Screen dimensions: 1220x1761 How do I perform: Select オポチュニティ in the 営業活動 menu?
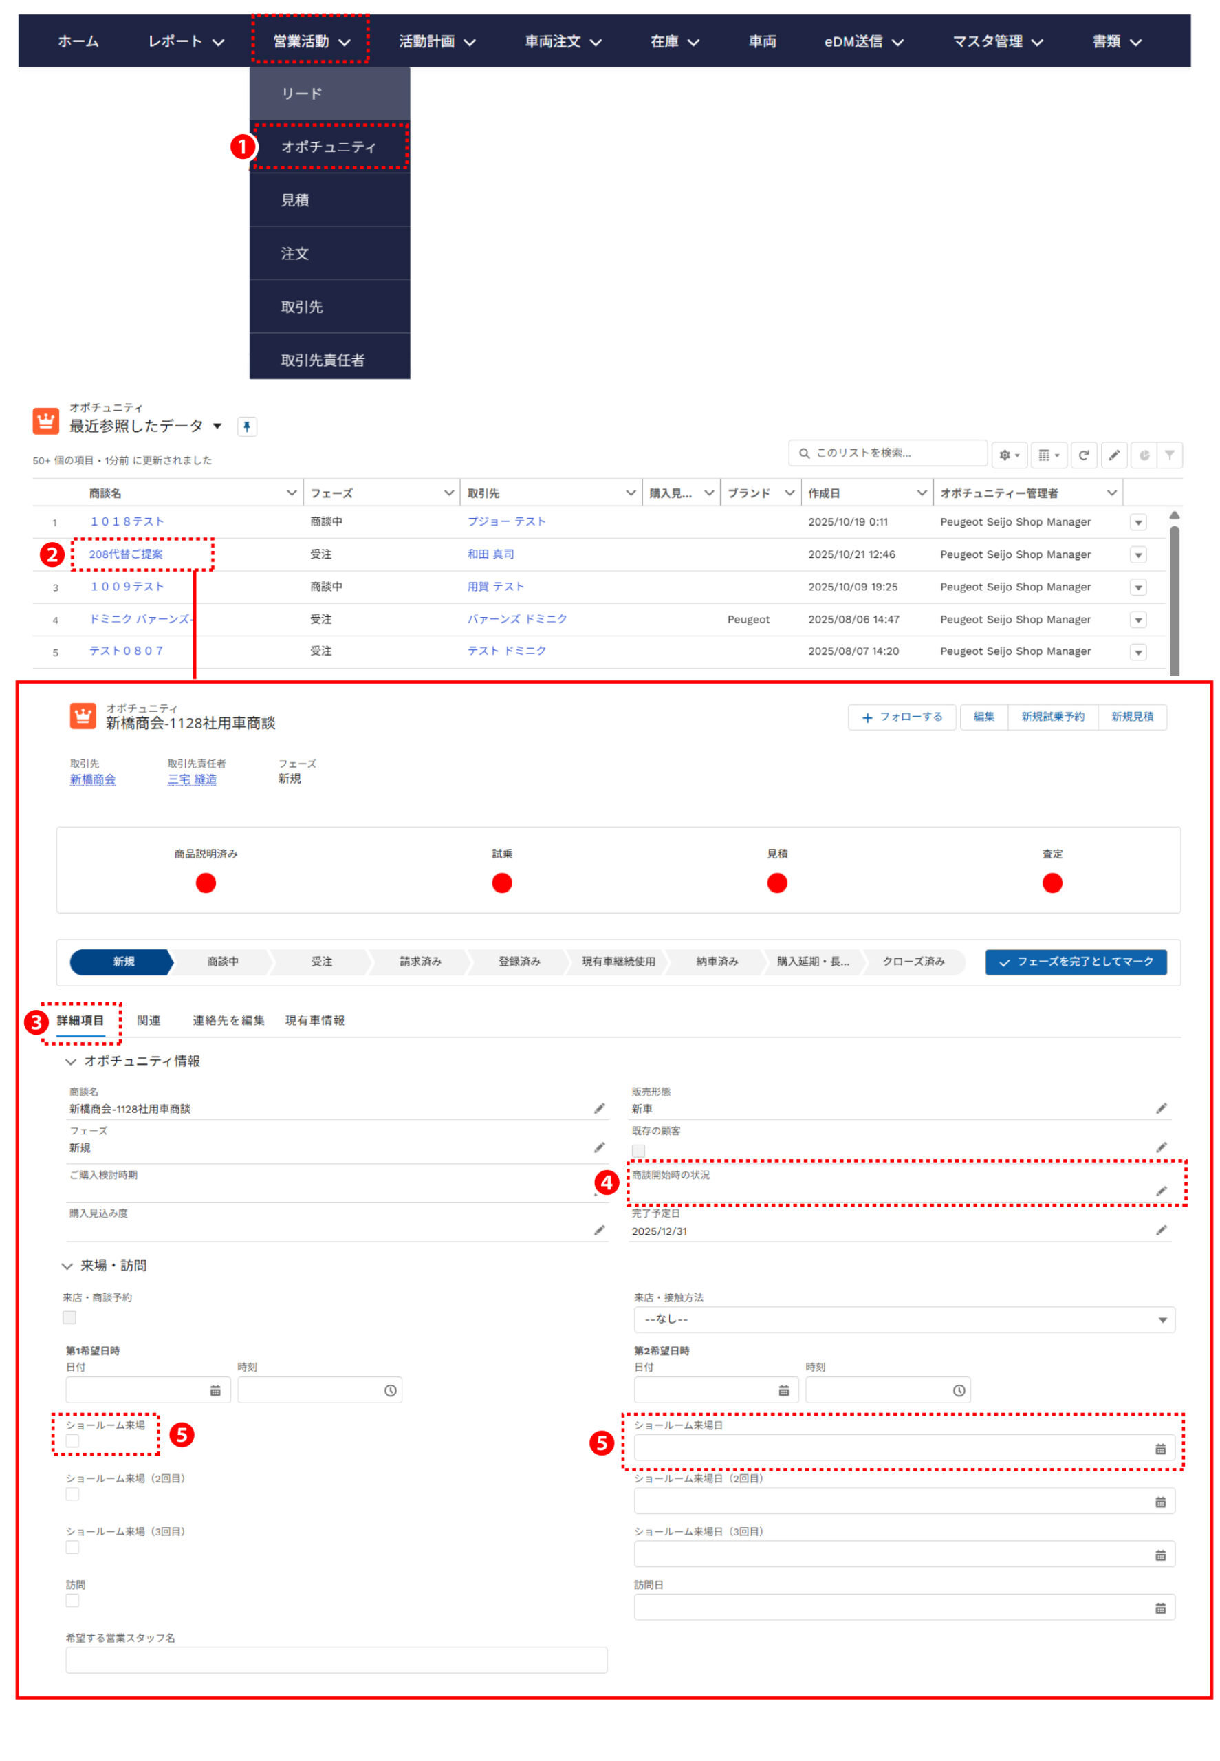tap(329, 147)
